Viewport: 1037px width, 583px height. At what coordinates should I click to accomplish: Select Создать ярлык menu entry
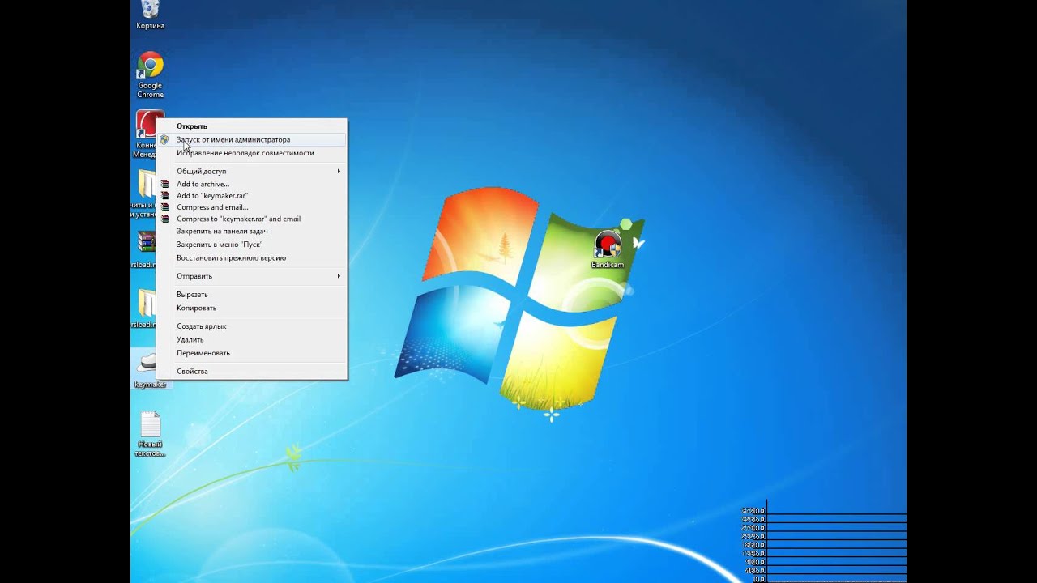point(252,326)
